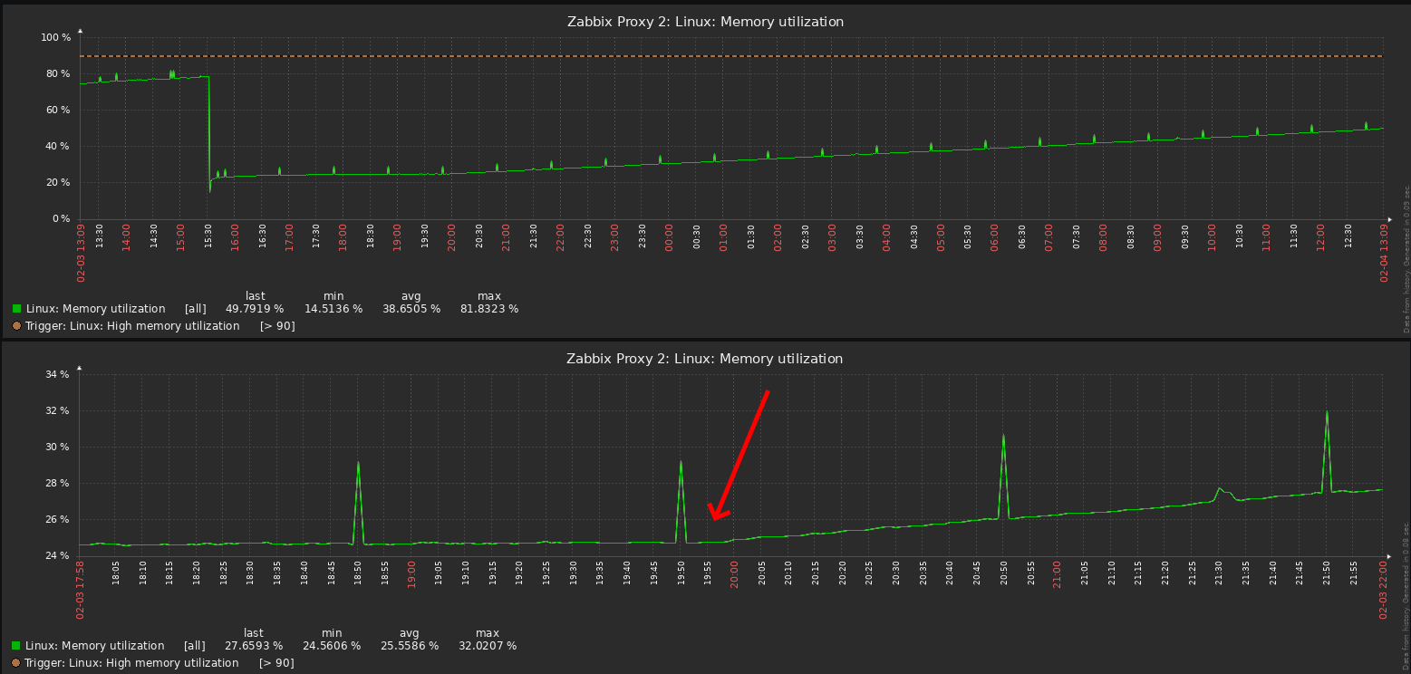Screen dimensions: 1411x674
Task: Click the 'Linux: Memory utilization' label beside 27.6593 %
Action: (x=95, y=646)
